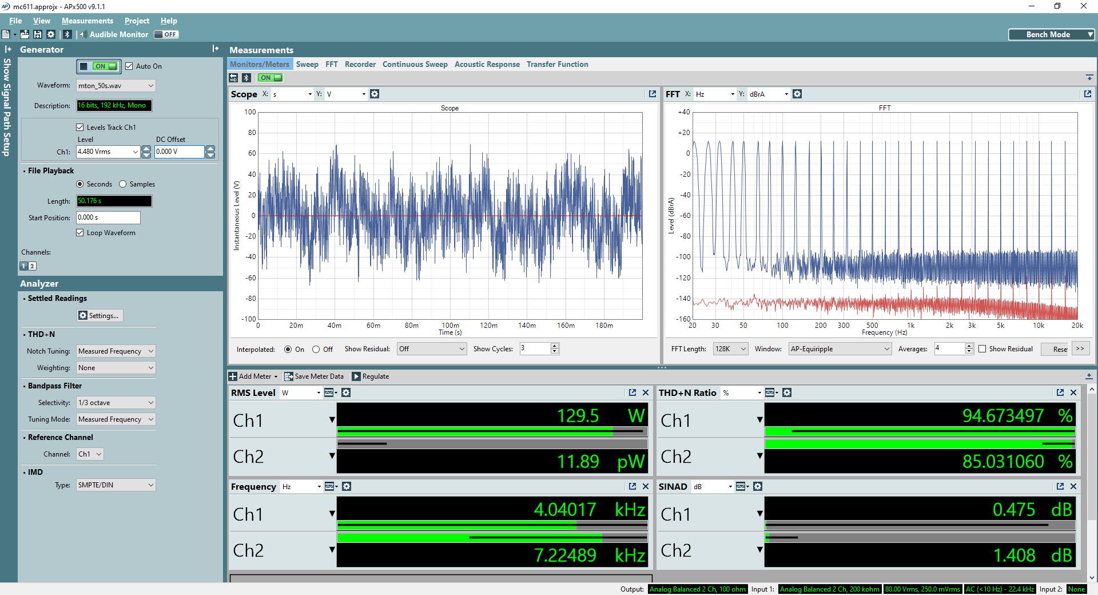
Task: Click the Regulate button
Action: coord(371,376)
